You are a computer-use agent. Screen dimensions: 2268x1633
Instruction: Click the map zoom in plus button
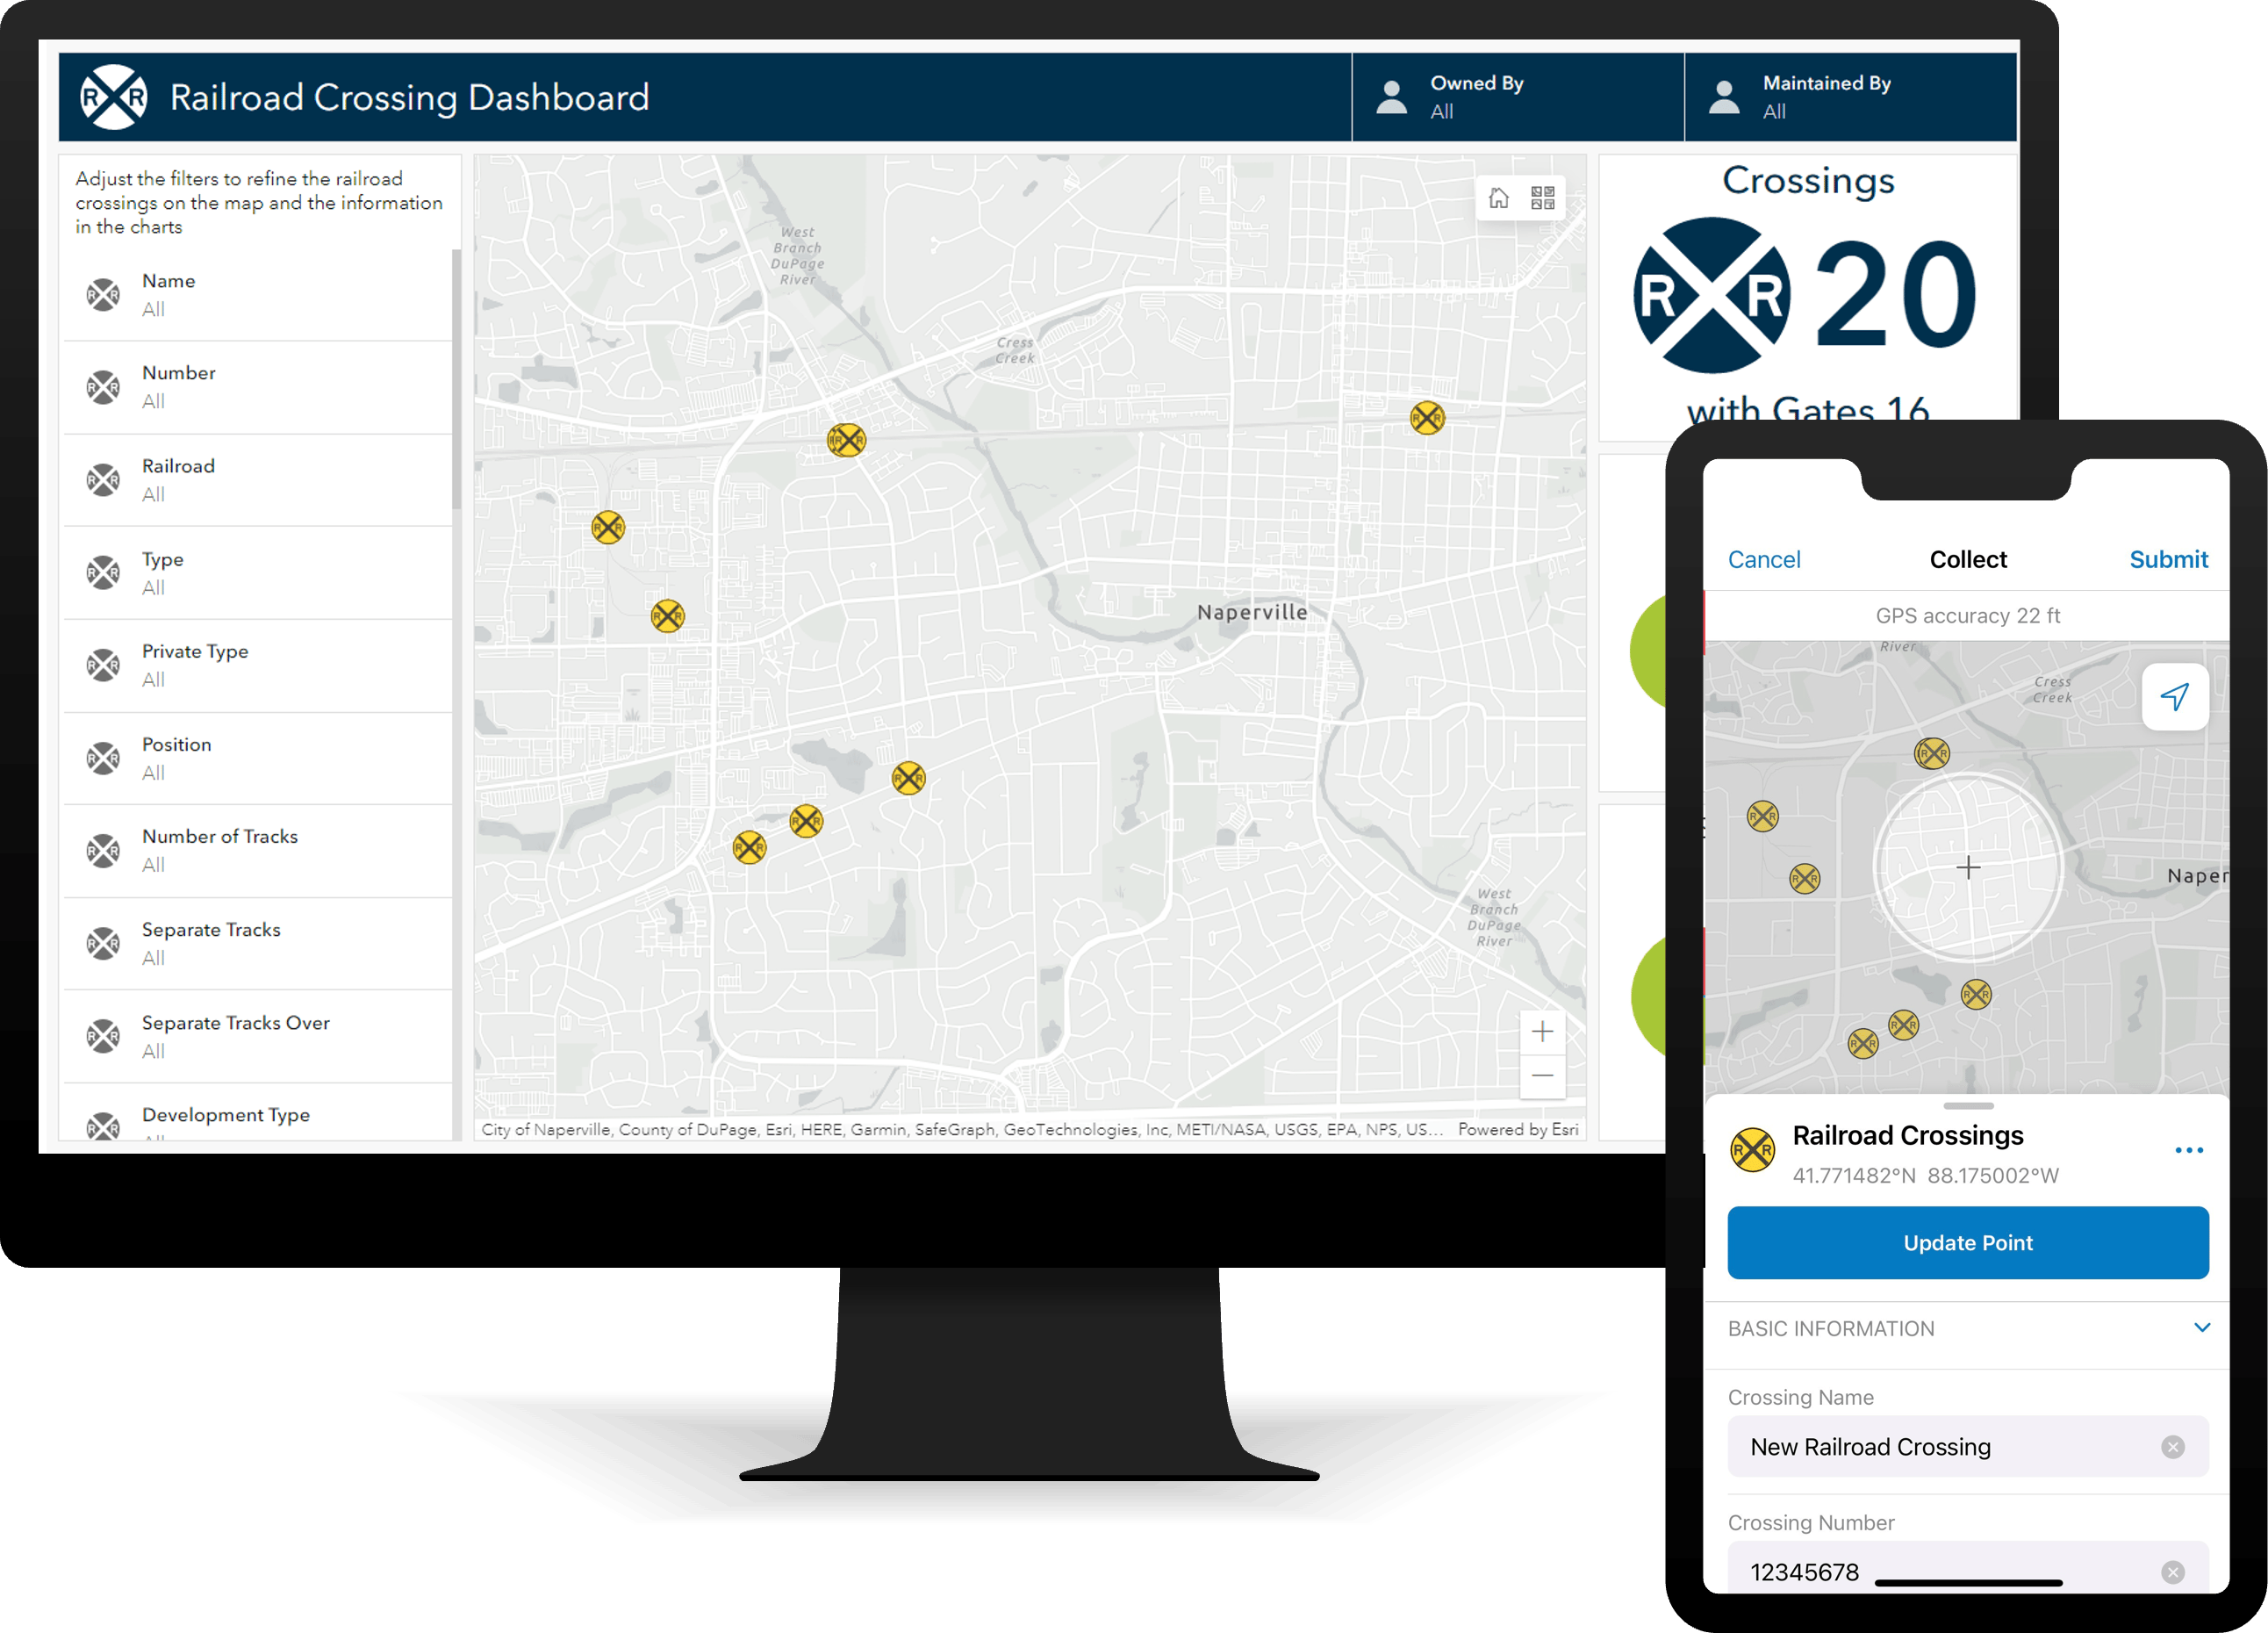pos(1542,1031)
